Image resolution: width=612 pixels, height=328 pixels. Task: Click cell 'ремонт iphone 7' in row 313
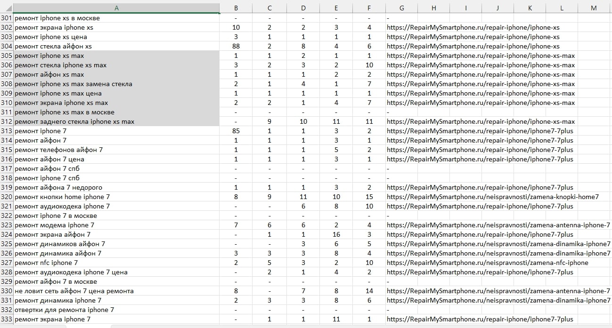tap(117, 131)
